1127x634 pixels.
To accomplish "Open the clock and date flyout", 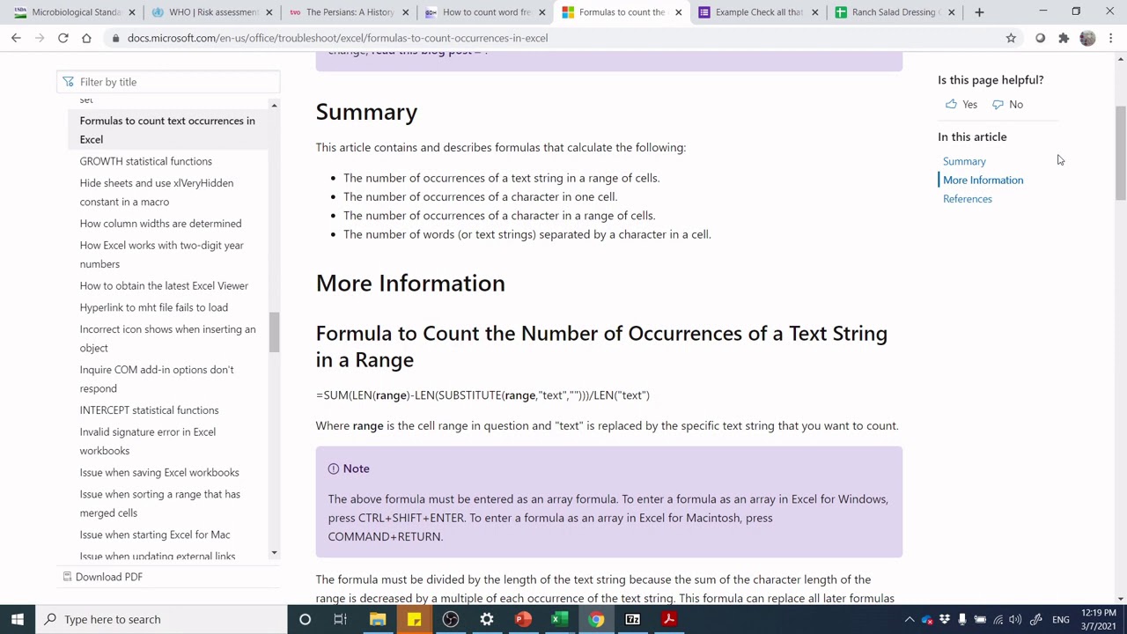I will pos(1098,619).
